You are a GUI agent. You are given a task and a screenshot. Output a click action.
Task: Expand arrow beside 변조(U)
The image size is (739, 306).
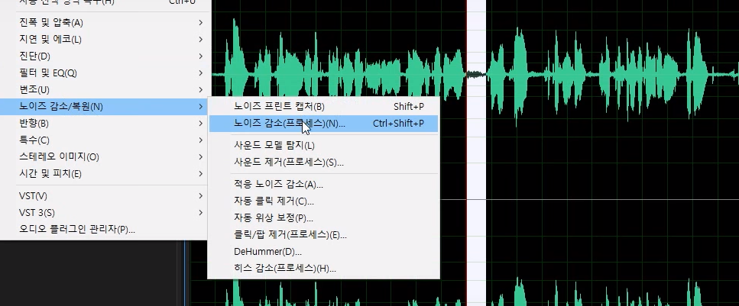point(201,90)
